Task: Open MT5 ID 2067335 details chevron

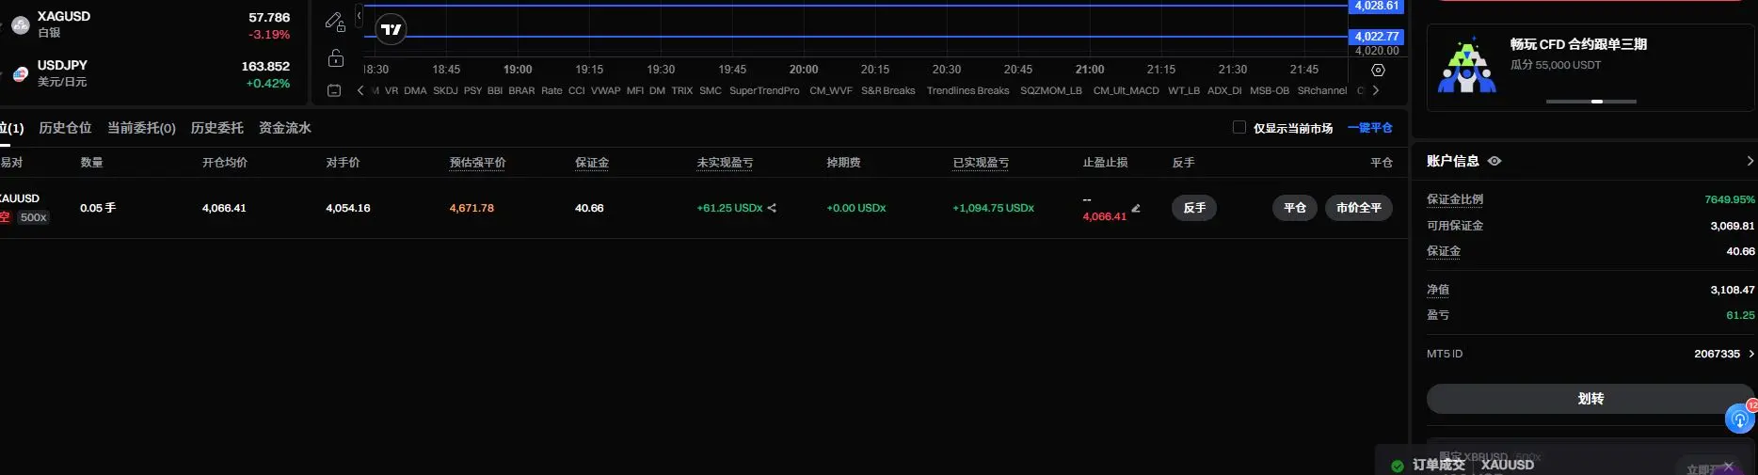Action: tap(1751, 354)
